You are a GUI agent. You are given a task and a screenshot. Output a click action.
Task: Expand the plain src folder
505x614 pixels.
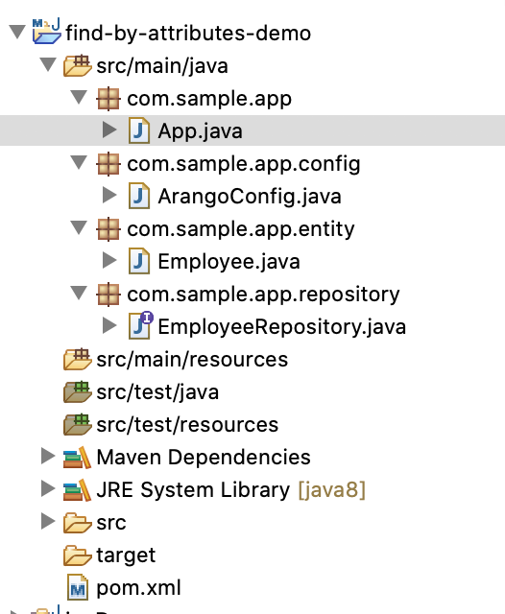point(48,521)
